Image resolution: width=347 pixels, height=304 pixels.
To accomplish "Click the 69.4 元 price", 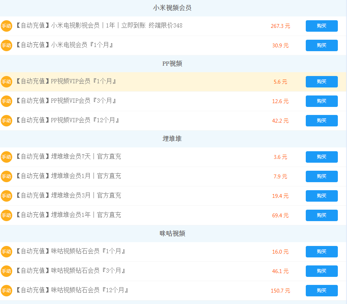I will click(281, 216).
